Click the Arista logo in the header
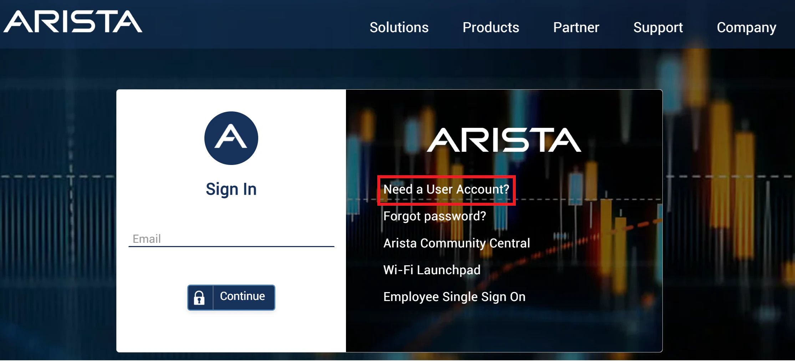This screenshot has height=361, width=795. 73,21
